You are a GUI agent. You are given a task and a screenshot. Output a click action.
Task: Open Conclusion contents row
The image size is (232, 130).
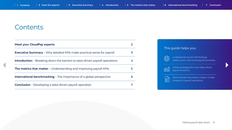tap(75, 85)
